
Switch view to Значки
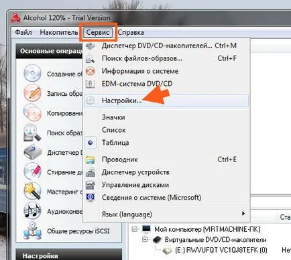(x=166, y=117)
